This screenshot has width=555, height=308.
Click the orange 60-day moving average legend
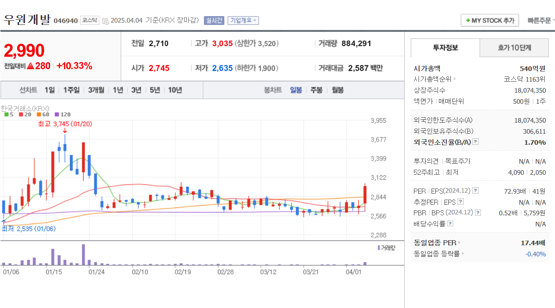(x=43, y=114)
